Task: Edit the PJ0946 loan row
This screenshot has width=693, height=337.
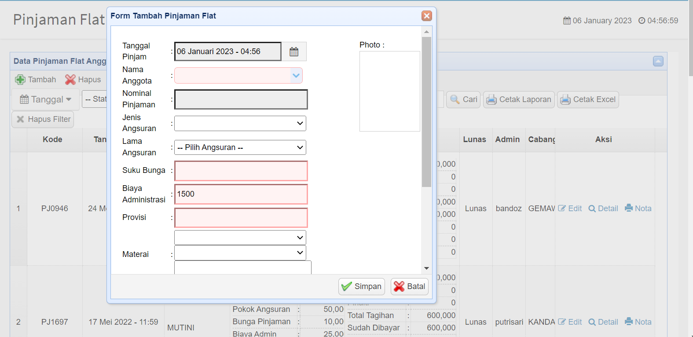Action: pyautogui.click(x=570, y=209)
